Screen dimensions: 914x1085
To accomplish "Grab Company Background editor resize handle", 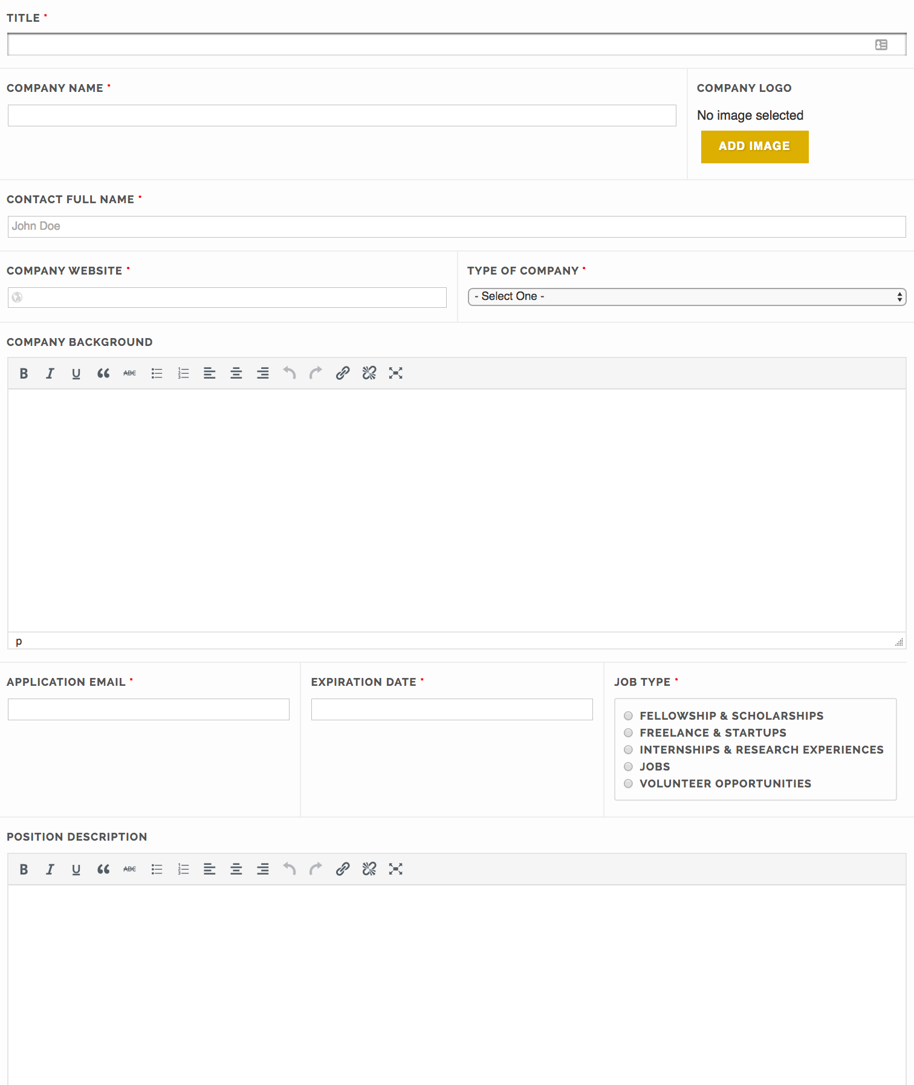I will tap(899, 642).
